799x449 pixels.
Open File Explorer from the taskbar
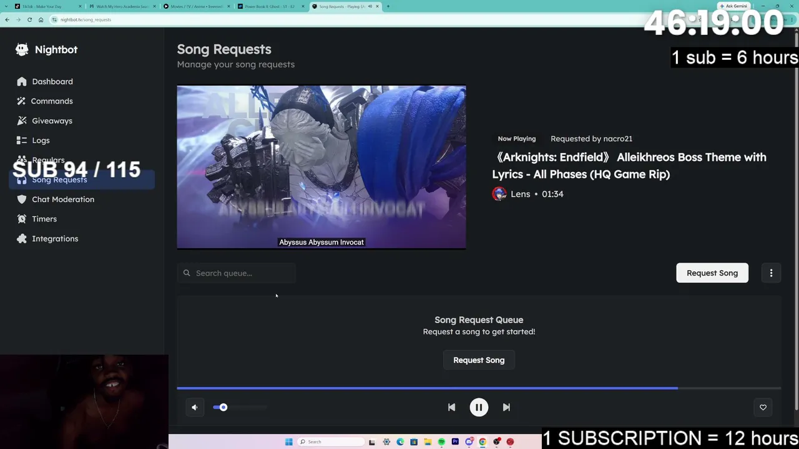click(428, 442)
